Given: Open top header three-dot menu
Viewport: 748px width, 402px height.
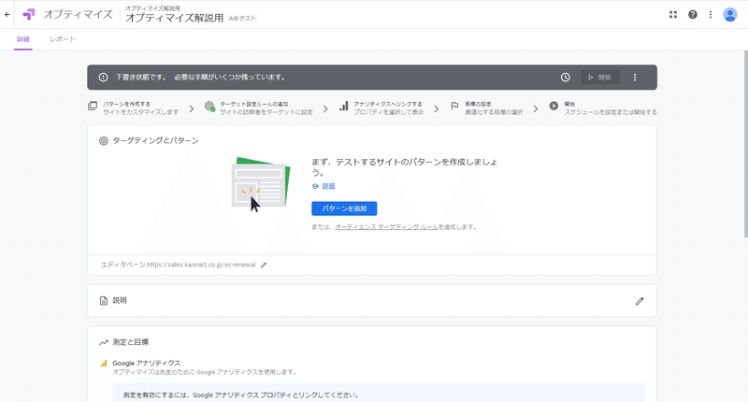Looking at the screenshot, I should pos(711,15).
